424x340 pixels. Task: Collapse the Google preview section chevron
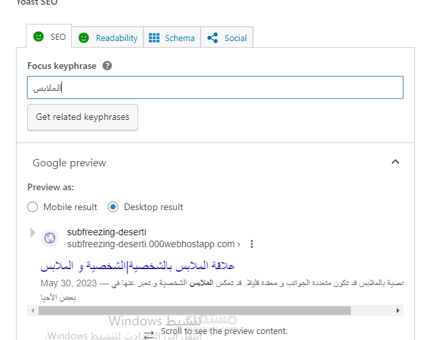(395, 162)
